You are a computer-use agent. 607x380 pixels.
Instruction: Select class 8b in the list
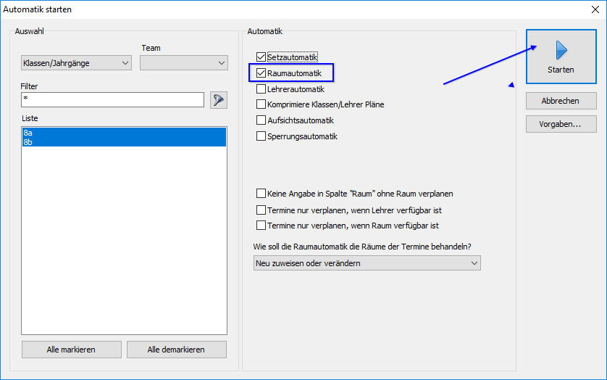[124, 142]
